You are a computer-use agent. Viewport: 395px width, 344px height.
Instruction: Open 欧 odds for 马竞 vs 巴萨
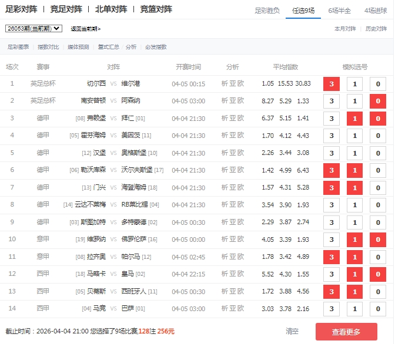click(x=240, y=309)
